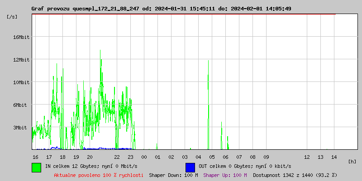
Task: Select hour 20 on the time axis
Action: pyautogui.click(x=90, y=157)
